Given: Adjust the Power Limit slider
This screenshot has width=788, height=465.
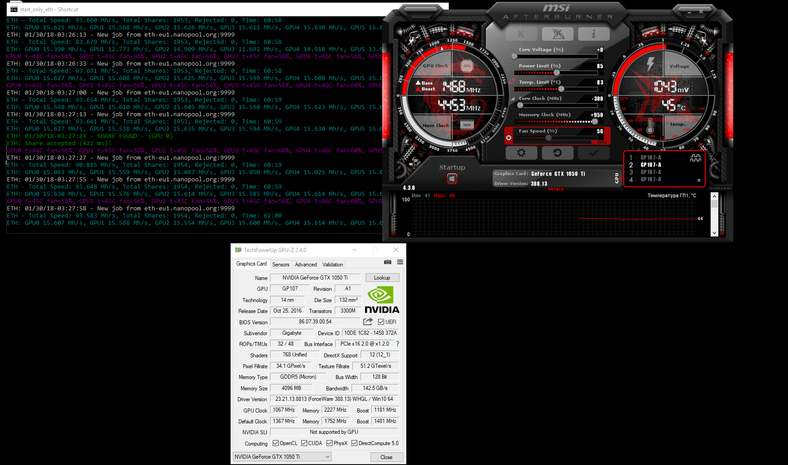Looking at the screenshot, I should coord(556,72).
